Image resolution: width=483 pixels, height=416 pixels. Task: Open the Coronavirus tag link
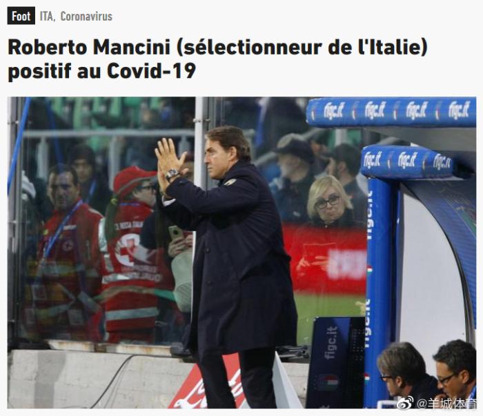click(x=86, y=17)
